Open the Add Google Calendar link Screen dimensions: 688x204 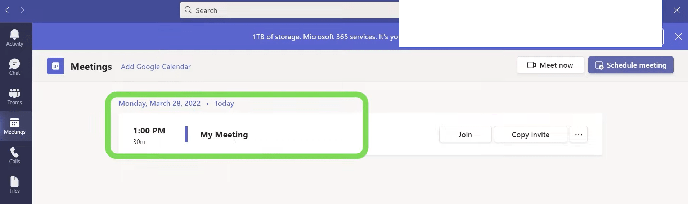pos(156,67)
